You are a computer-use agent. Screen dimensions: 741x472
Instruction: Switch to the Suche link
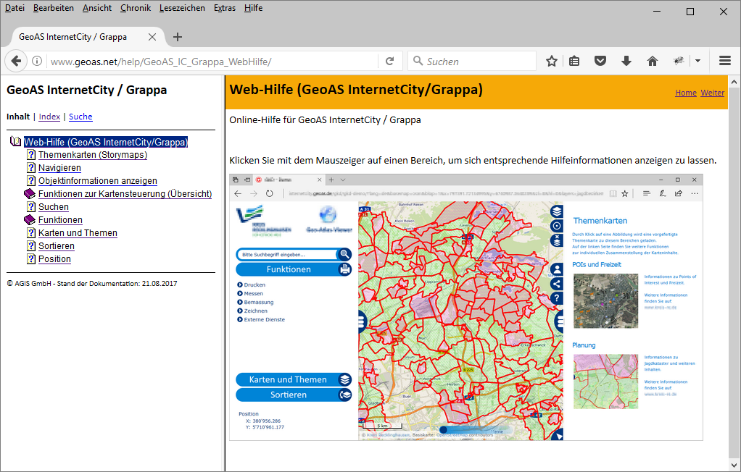pos(80,117)
